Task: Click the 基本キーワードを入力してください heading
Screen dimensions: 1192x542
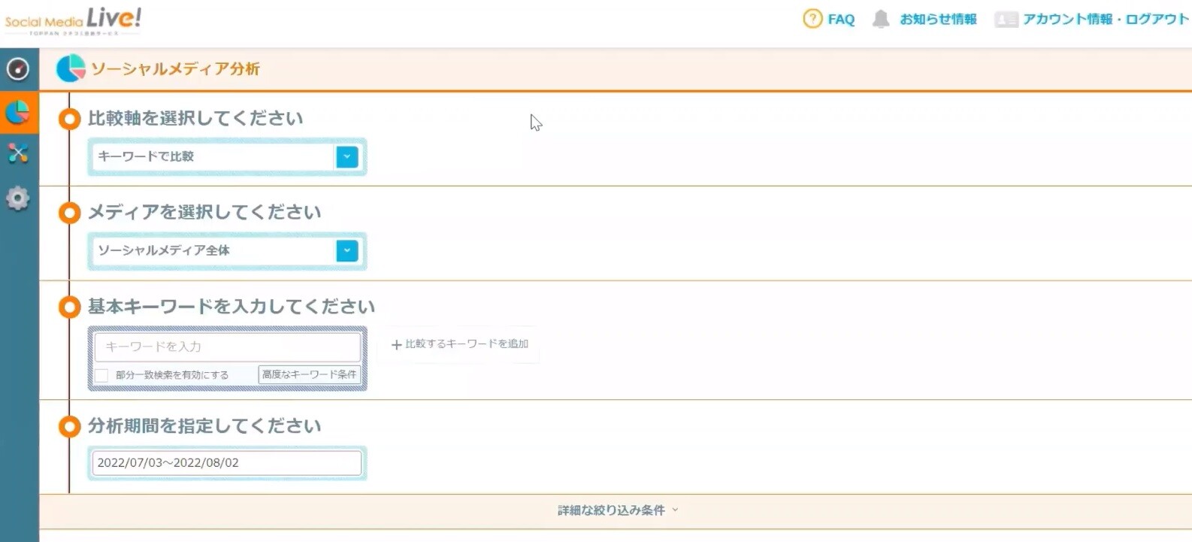Action: click(231, 307)
